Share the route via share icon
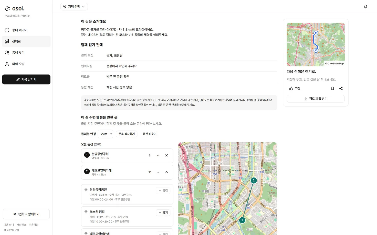This screenshot has height=235, width=377. click(x=341, y=88)
